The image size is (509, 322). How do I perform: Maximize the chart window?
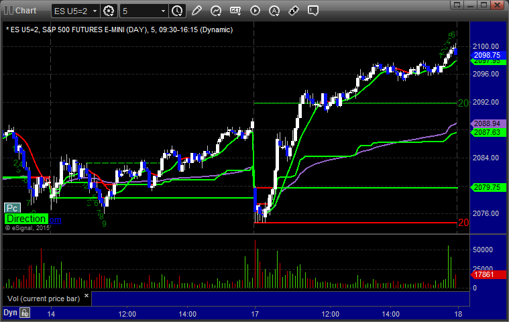pyautogui.click(x=484, y=5)
